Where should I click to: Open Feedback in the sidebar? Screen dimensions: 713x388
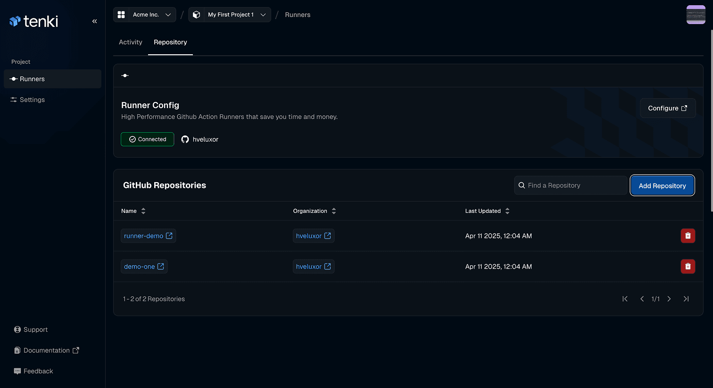33,371
